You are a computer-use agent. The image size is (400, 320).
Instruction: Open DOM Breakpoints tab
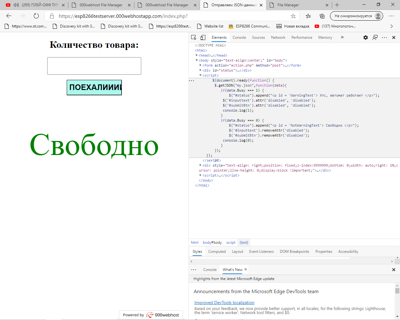point(294,252)
